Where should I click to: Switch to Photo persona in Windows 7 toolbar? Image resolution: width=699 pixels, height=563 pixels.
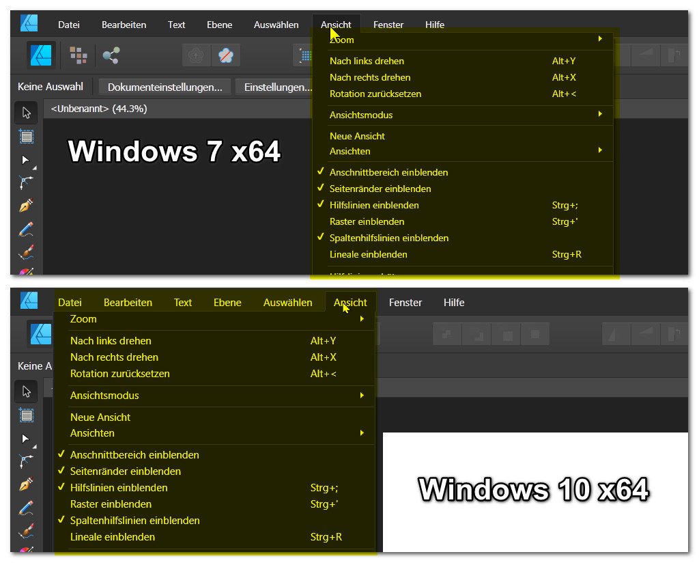pos(111,55)
